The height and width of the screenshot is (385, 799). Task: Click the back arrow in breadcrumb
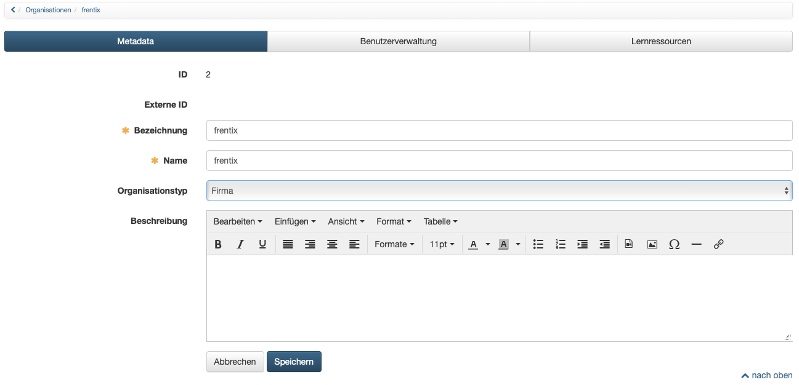13,10
